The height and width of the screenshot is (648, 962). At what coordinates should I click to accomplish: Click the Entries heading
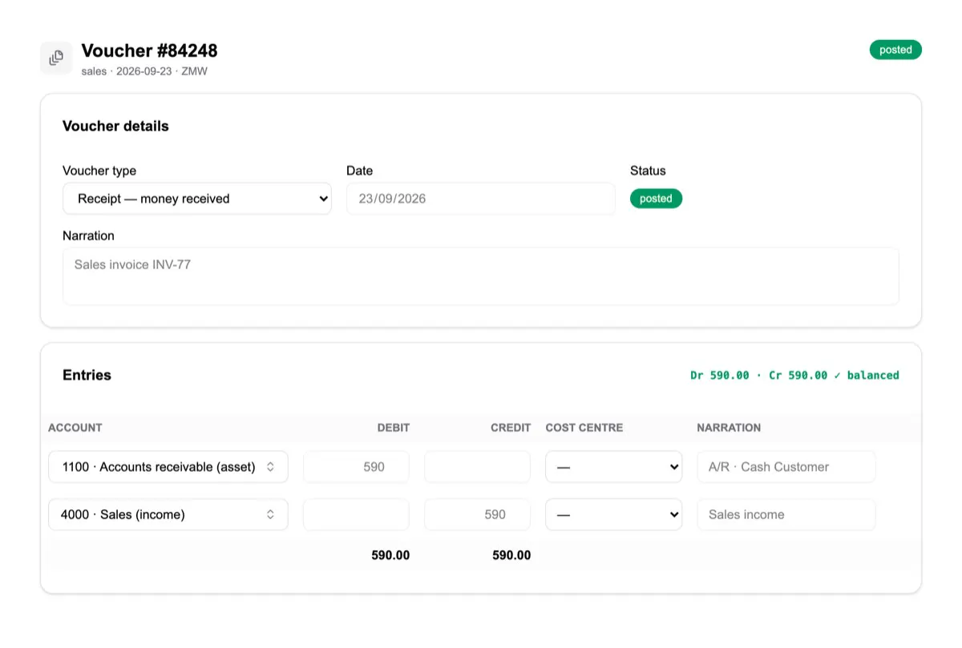(87, 375)
